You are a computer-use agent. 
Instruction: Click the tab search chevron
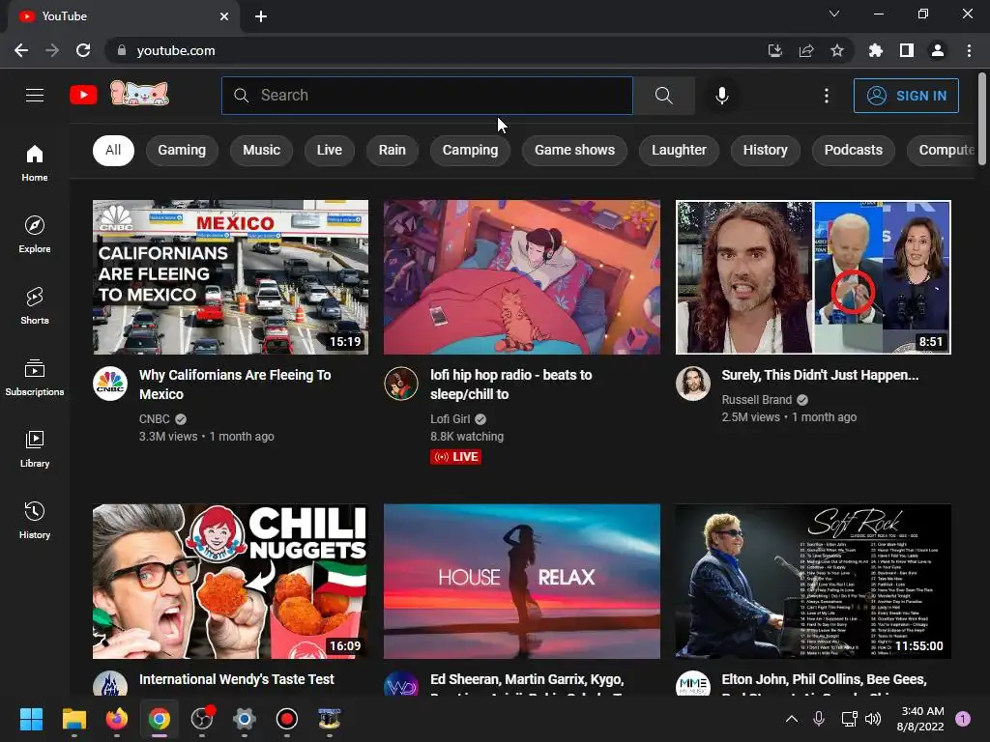pos(834,14)
